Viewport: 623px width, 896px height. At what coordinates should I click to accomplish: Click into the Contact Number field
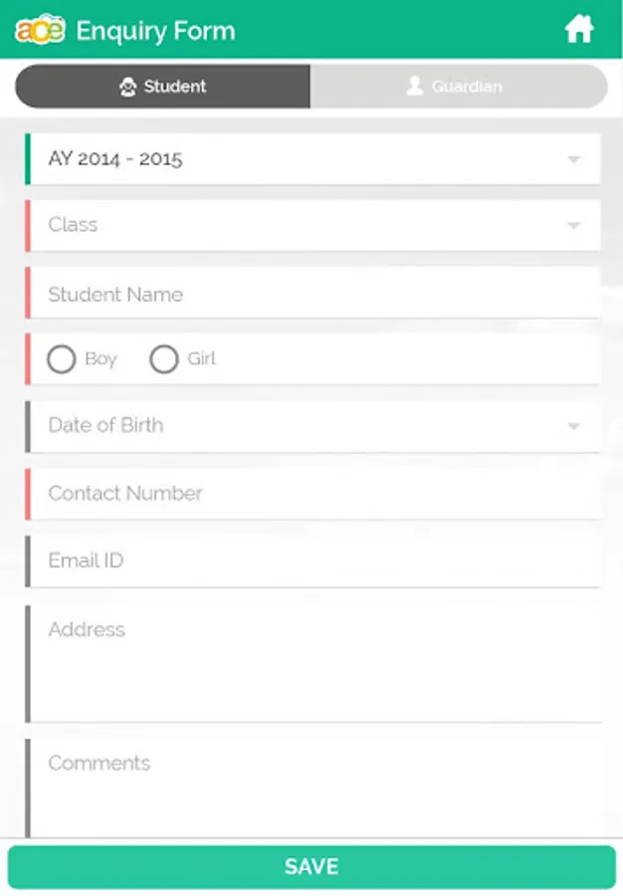click(313, 494)
